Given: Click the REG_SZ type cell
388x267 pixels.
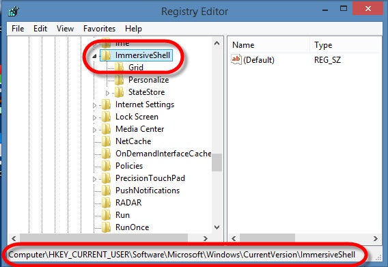Looking at the screenshot, I should coord(327,60).
